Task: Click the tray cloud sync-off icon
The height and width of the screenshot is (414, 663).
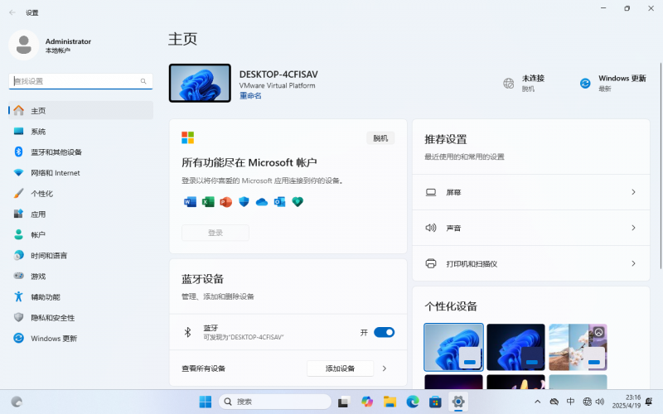Action: 554,402
